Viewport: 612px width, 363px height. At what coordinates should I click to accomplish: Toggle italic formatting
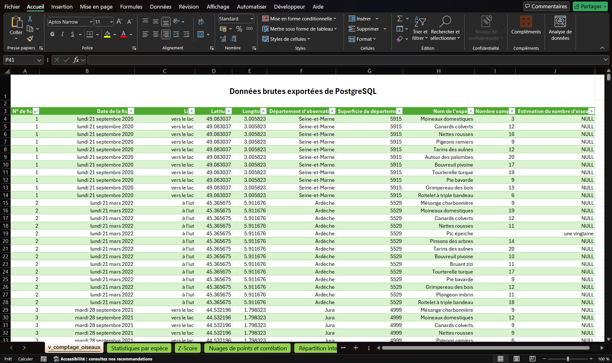coord(62,34)
